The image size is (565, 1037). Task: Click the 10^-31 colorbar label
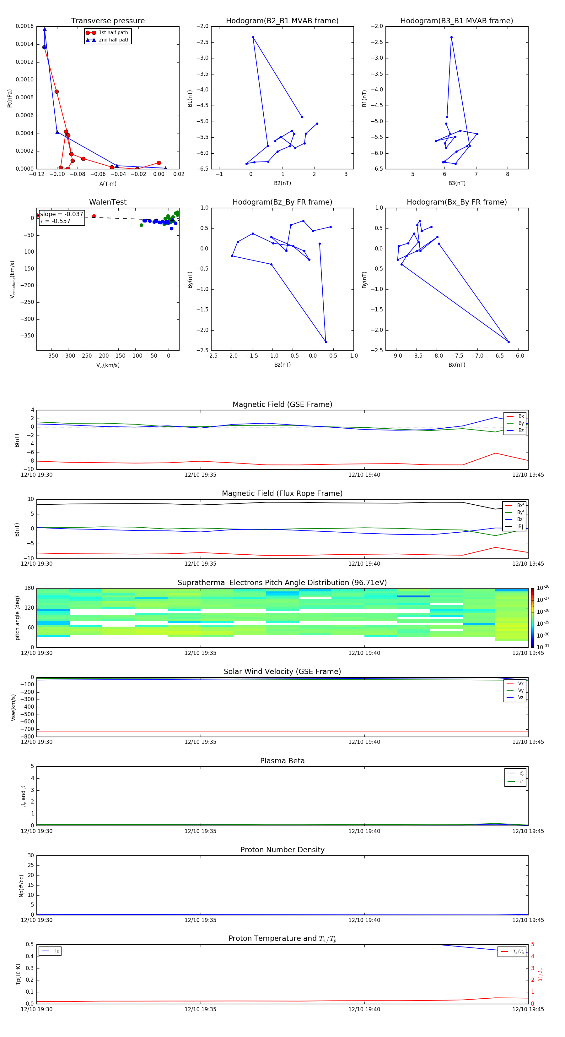(x=543, y=647)
